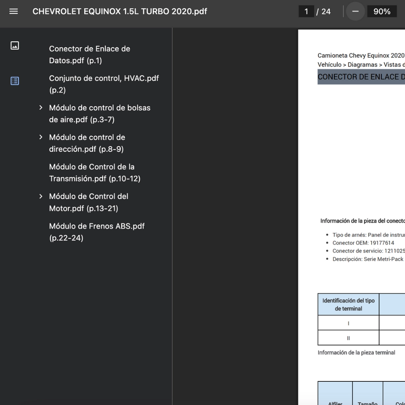Click the Identificación del tipo de terminal header
Viewport: 405px width, 405px height.
pos(348,304)
